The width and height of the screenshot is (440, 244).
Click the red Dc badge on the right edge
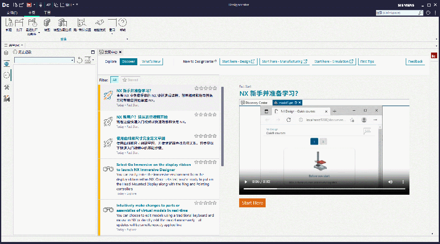point(433,56)
